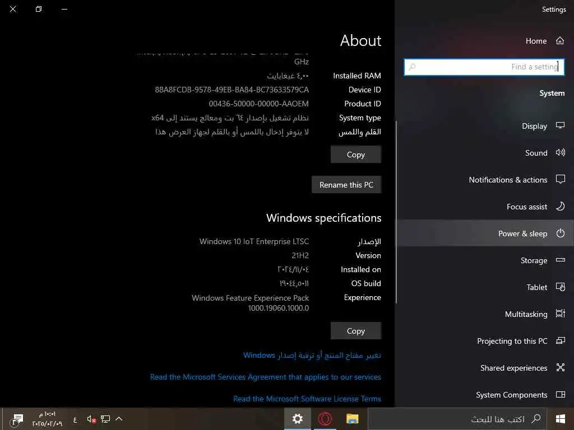The image size is (574, 430).
Task: Click the Sound speaker icon in sidebar
Action: click(x=560, y=152)
